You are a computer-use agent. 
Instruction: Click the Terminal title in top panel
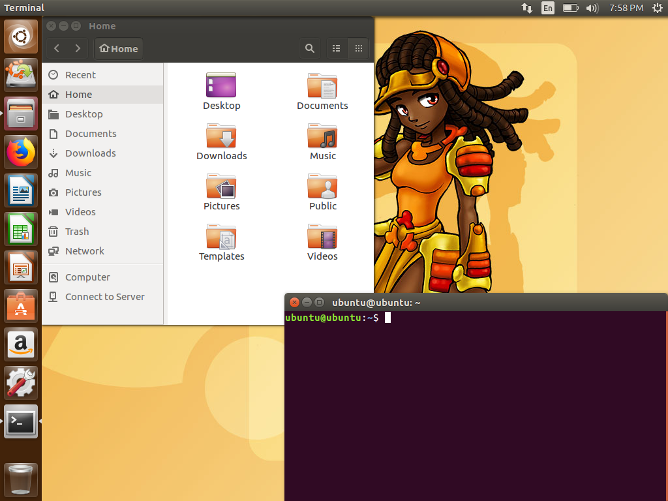point(24,8)
